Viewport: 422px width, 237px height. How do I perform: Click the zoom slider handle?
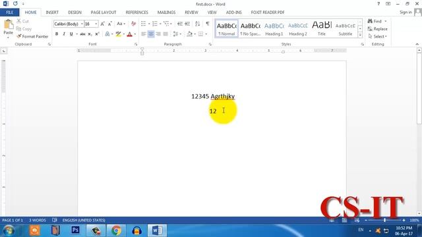[x=385, y=220]
